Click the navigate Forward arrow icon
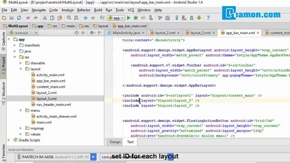290x163 pixels. click(x=93, y=18)
